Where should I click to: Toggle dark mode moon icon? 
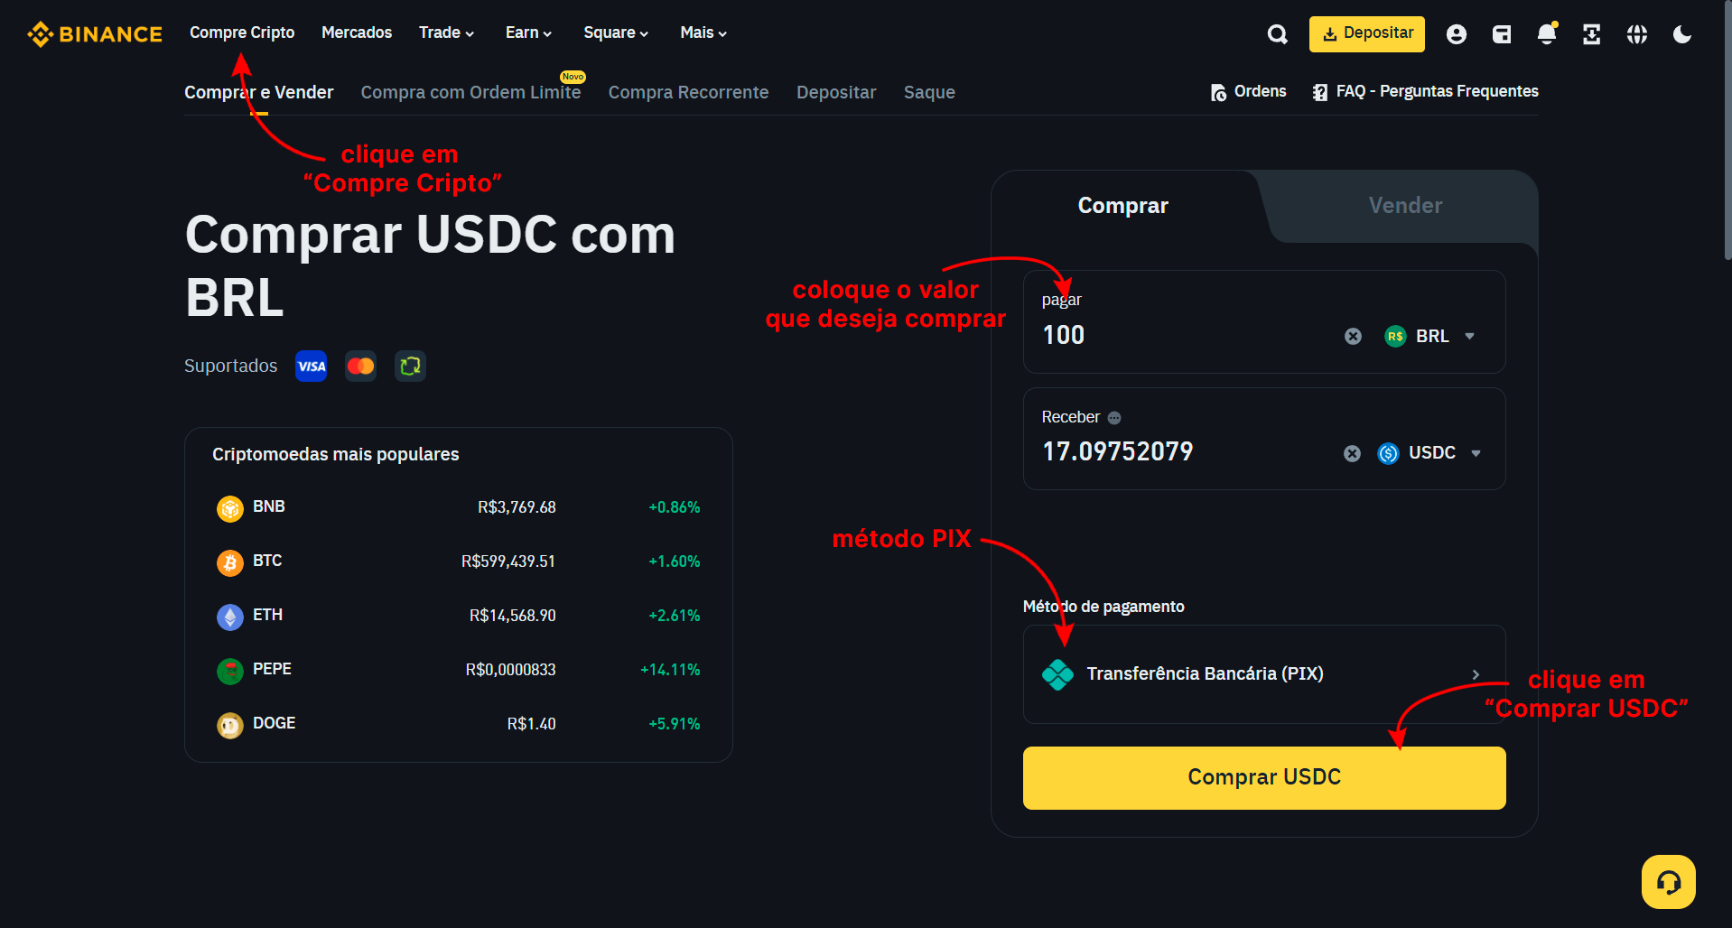[1682, 34]
